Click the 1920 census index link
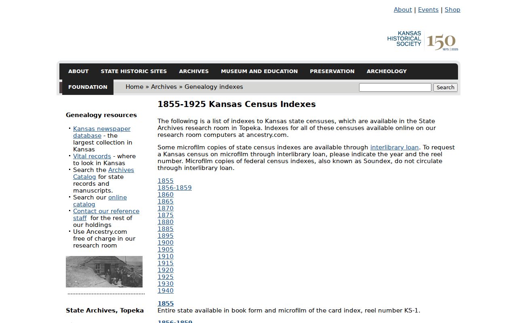Screen dimensions: 517x323 (166, 270)
